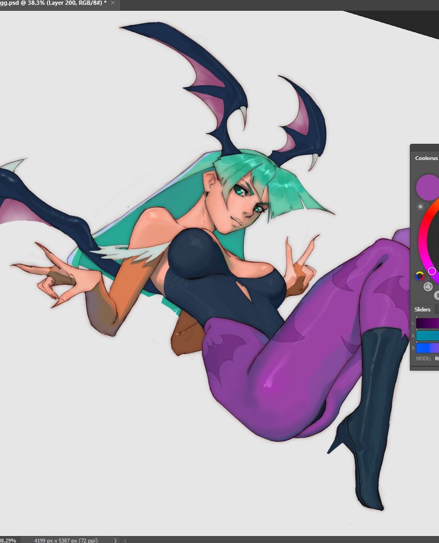
Task: Click the purple foreground color circle in Coolorus
Action: [428, 187]
